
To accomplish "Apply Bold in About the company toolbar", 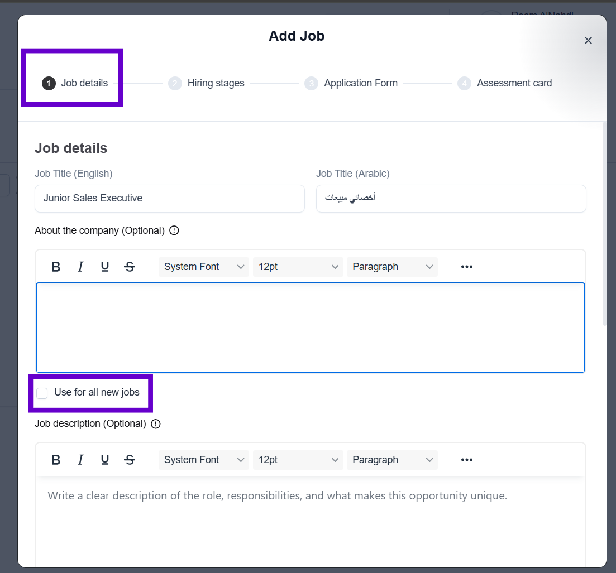I will [x=56, y=267].
